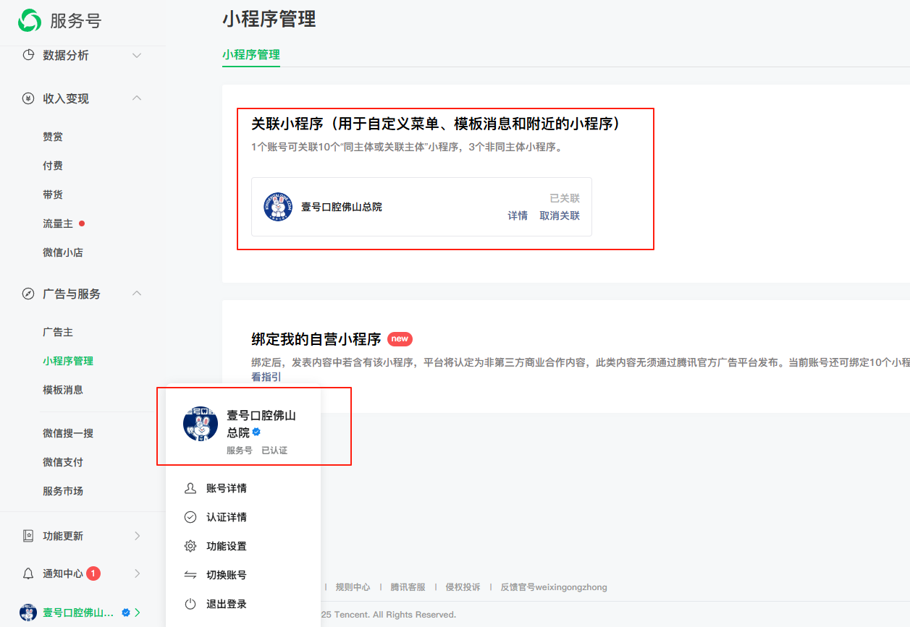The image size is (910, 627).
Task: Expand the 功能更新 arrow
Action: [138, 536]
